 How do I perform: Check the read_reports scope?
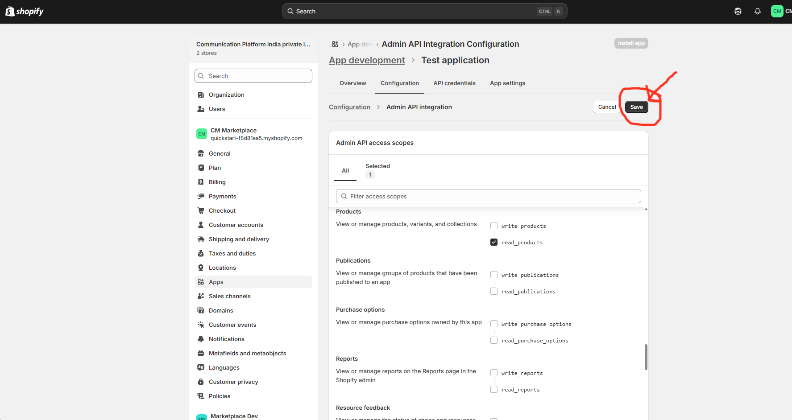[494, 389]
